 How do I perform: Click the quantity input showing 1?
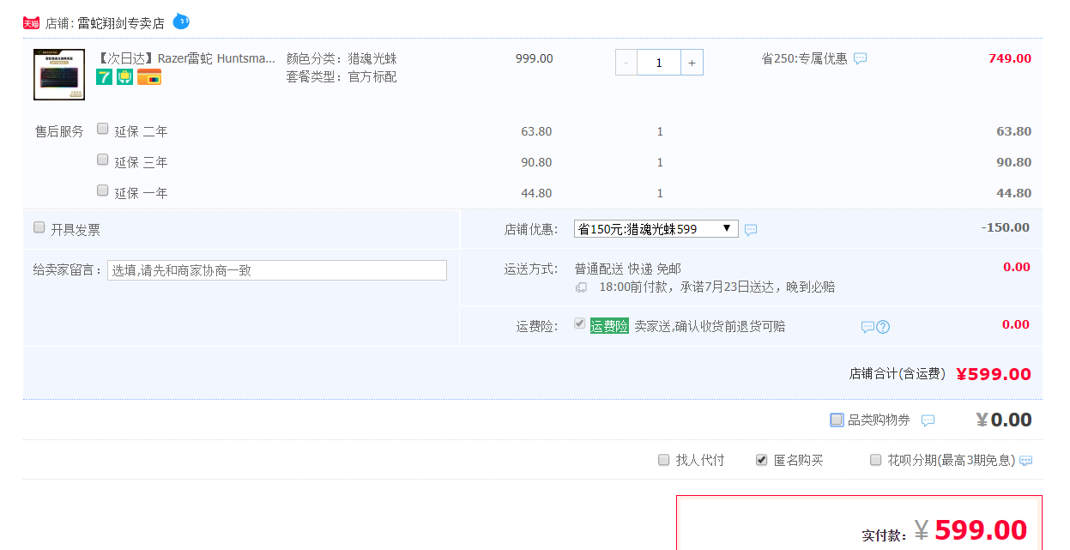point(659,63)
